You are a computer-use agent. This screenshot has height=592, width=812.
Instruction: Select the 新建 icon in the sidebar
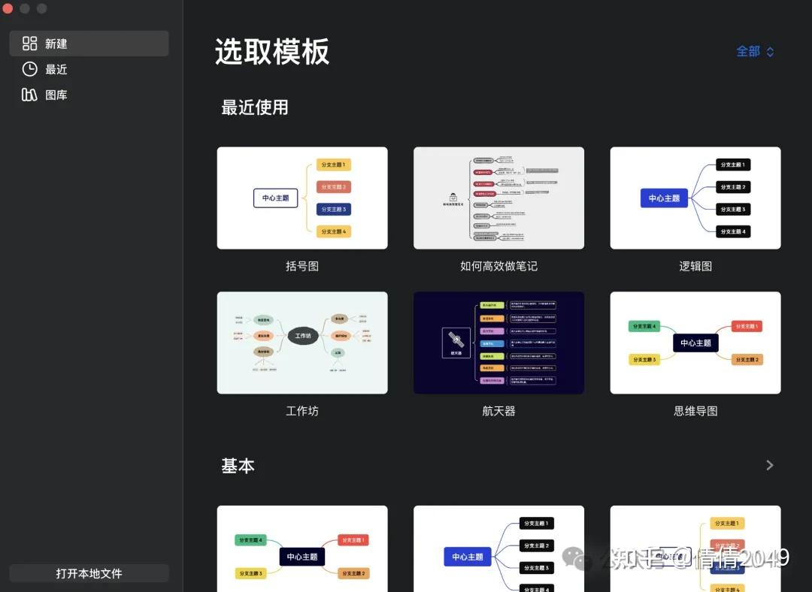(29, 43)
